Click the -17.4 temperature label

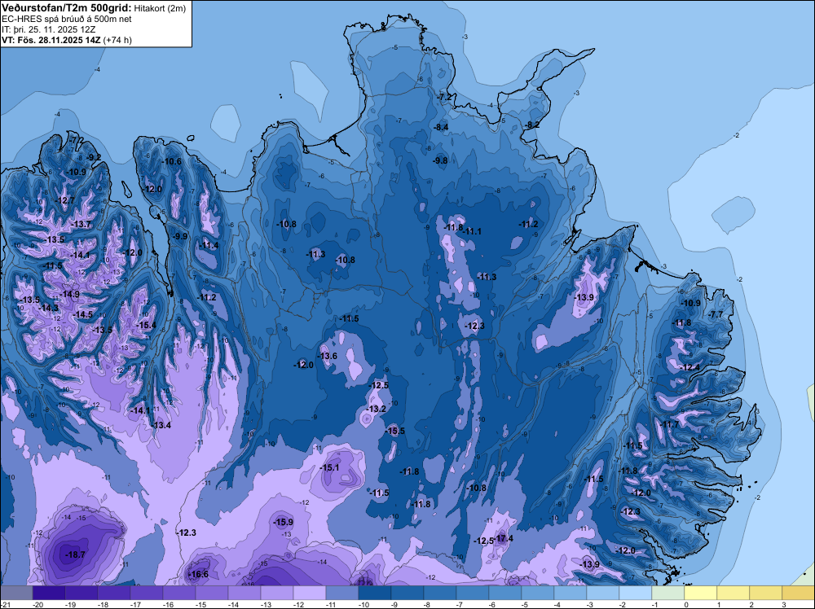click(x=503, y=538)
